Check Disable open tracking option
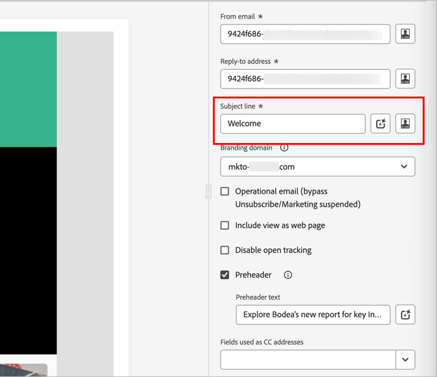The width and height of the screenshot is (437, 377). point(225,250)
